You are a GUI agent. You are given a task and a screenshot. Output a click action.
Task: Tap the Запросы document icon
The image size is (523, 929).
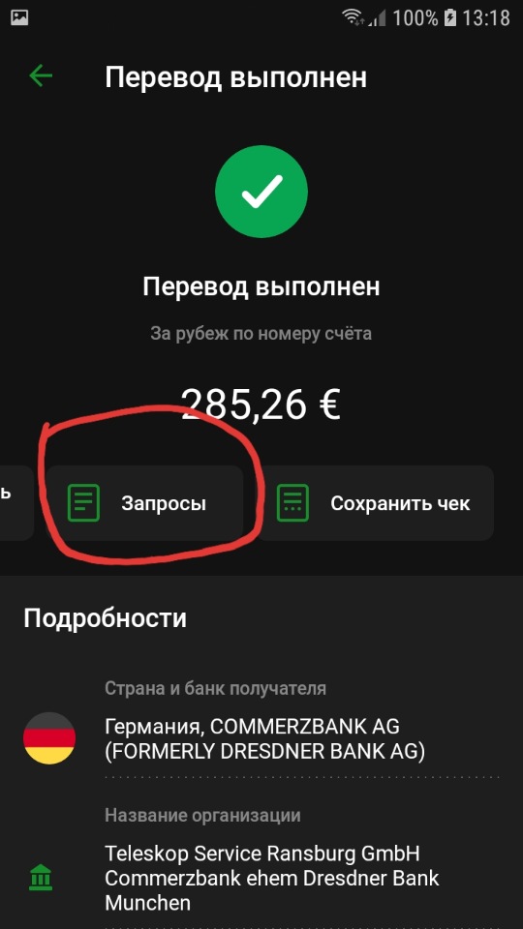pos(83,503)
